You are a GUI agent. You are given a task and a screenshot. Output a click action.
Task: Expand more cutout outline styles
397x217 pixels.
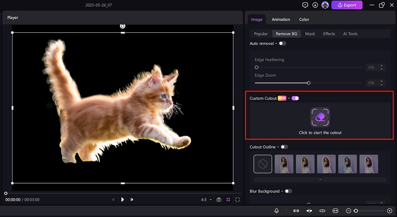coord(320,179)
